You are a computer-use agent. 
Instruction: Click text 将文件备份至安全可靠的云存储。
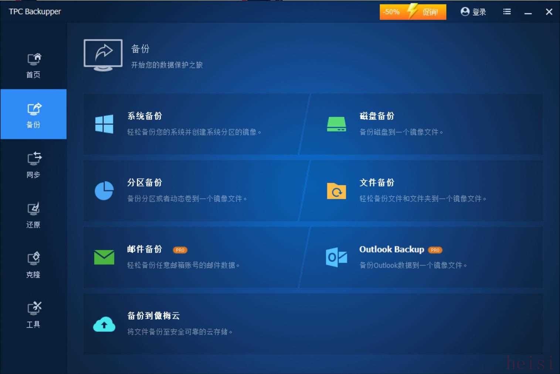pyautogui.click(x=180, y=332)
